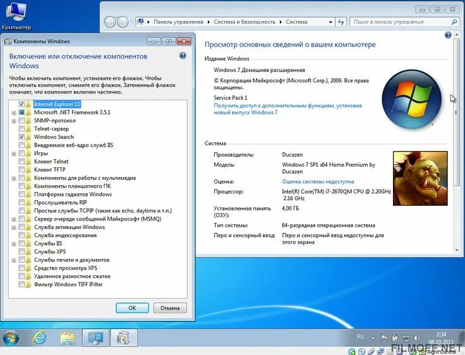Image resolution: width=465 pixels, height=355 pixels.
Task: Select Средство просмотра XPS row
Action: 66,268
